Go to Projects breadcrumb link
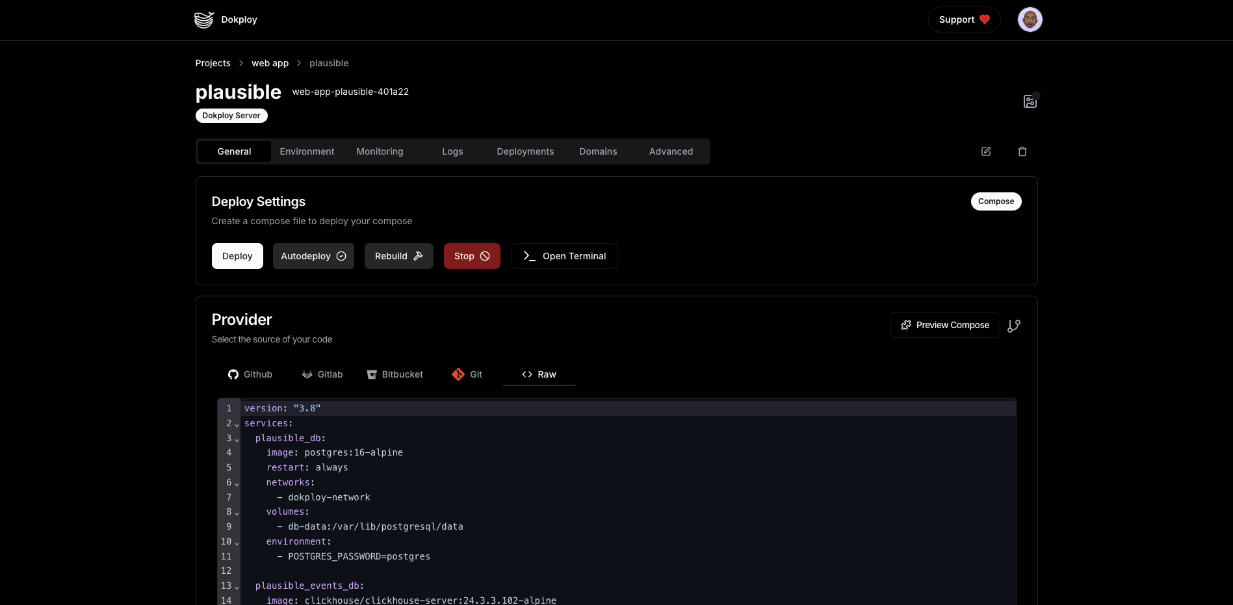1233x605 pixels. (x=213, y=63)
